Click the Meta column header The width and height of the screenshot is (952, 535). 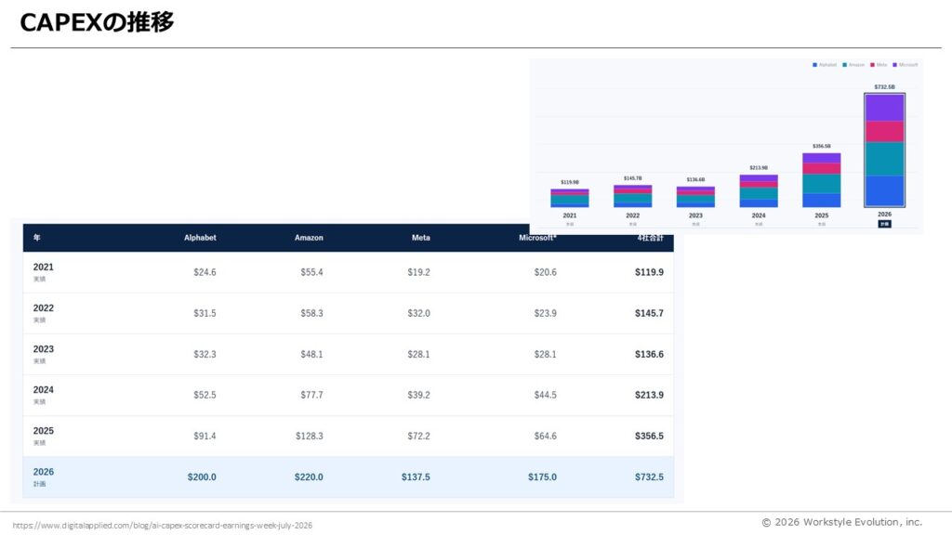(421, 238)
